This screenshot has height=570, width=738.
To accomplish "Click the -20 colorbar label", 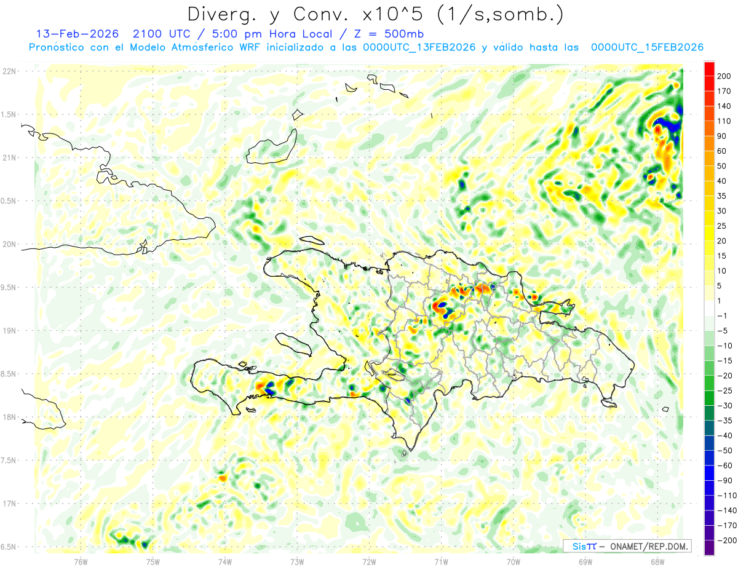I will (x=726, y=376).
